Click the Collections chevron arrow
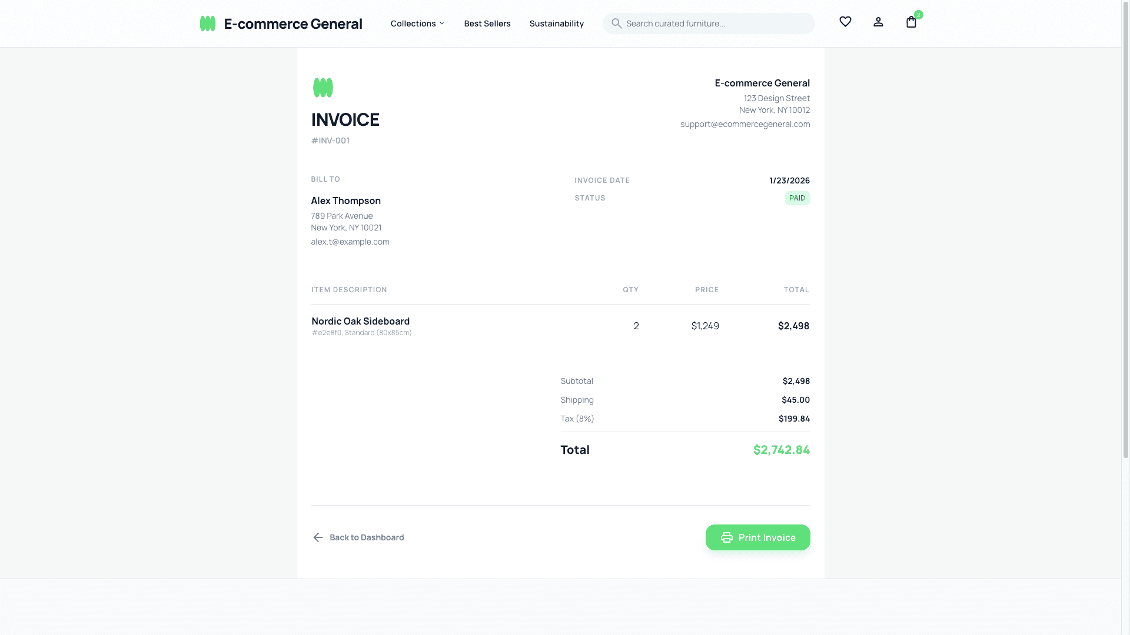 (x=441, y=24)
